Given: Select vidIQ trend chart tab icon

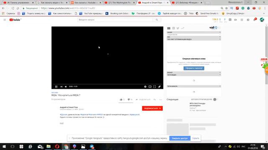Looking at the screenshot, I should pyautogui.click(x=183, y=28).
